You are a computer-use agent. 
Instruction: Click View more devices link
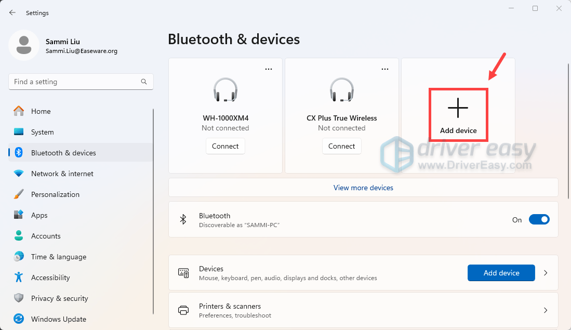click(363, 188)
